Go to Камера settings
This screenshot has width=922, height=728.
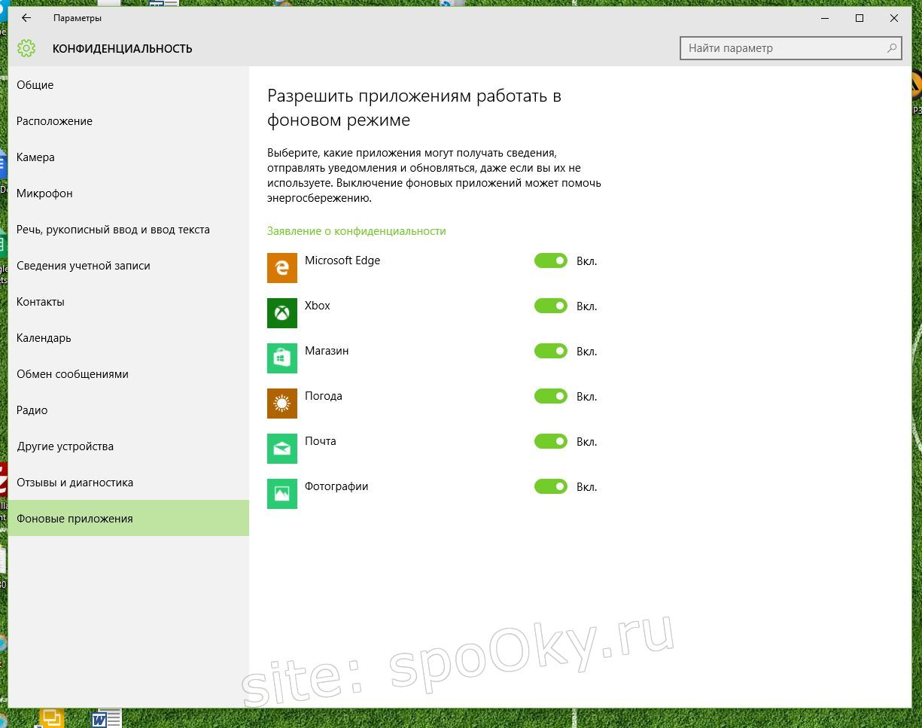pos(129,157)
